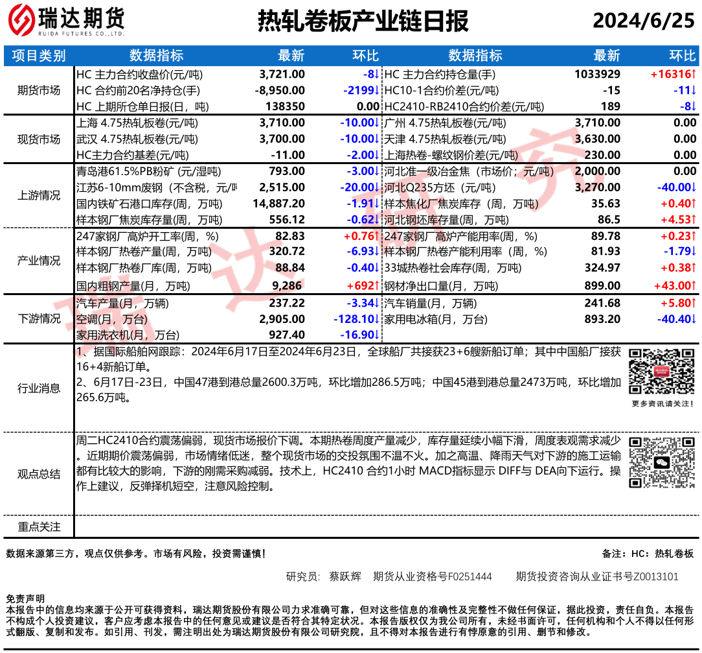The width and height of the screenshot is (702, 653).
Task: Select the 期货市场 category label
Action: 39,90
